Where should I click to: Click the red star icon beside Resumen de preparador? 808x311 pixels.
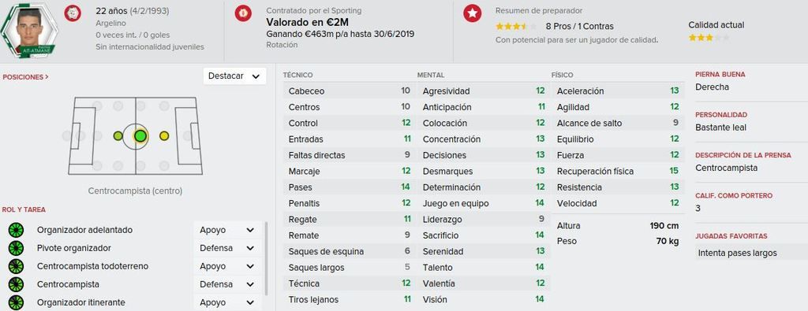(472, 13)
